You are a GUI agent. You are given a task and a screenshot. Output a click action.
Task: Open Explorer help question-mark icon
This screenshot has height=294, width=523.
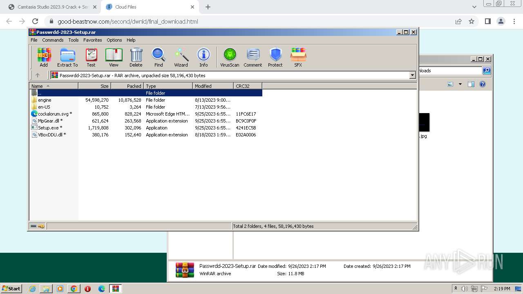[x=483, y=84]
